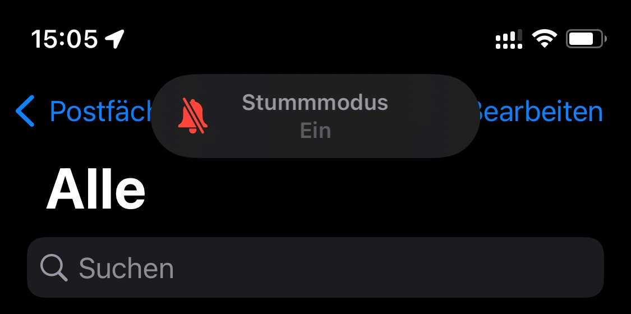631x314 pixels.
Task: Tap the blue back chevron
Action: (25, 111)
